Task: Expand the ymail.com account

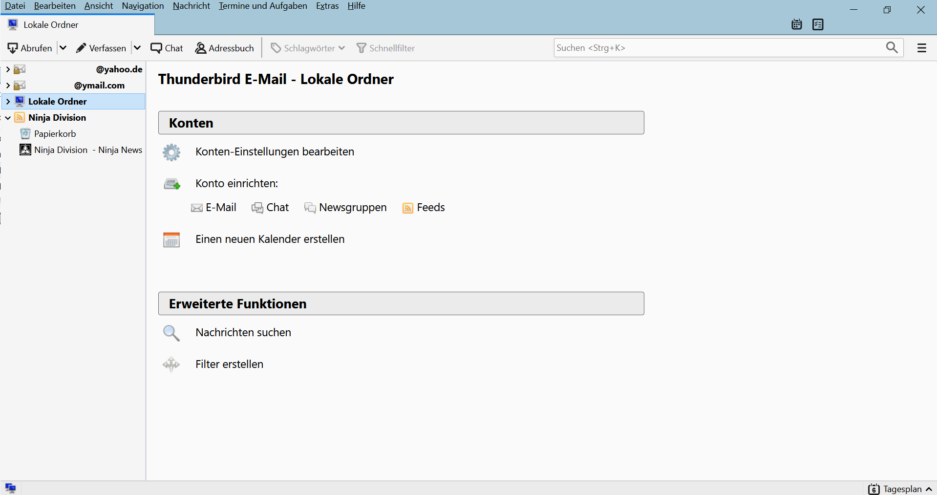Action: [x=8, y=86]
